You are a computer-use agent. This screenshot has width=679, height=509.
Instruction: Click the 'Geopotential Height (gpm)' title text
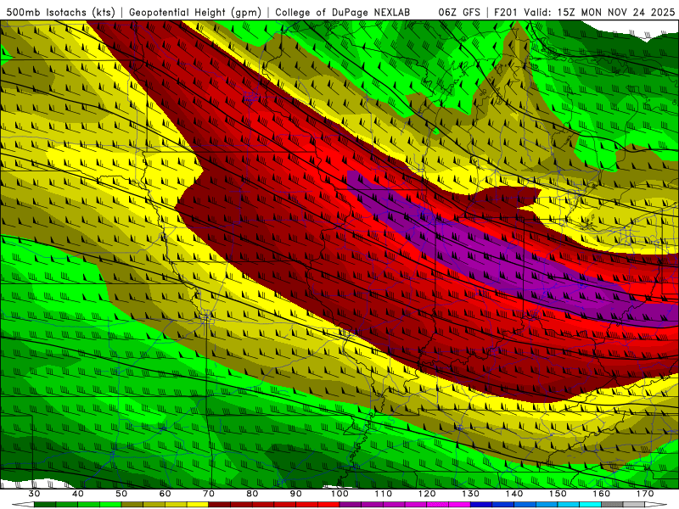195,12
